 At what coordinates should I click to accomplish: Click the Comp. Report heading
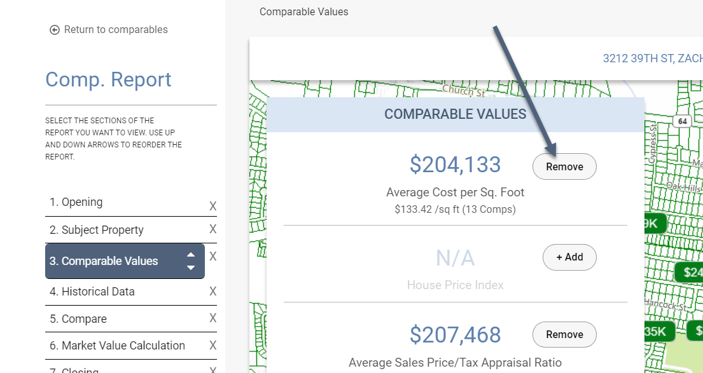click(x=108, y=79)
